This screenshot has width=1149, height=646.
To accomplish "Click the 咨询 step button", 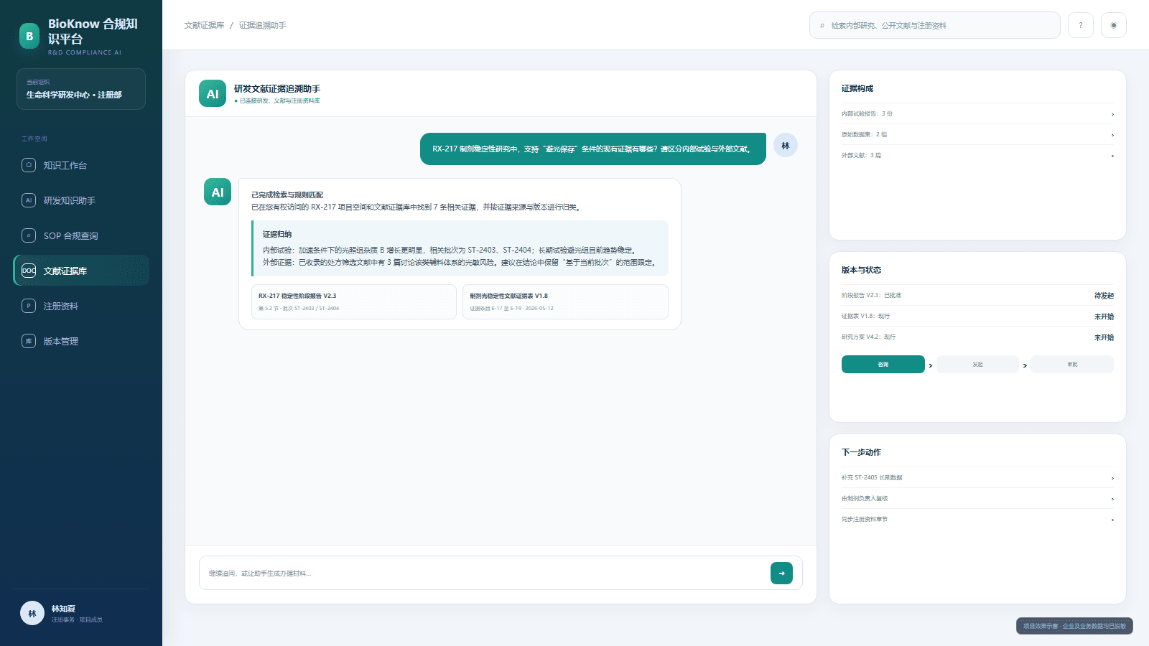I will click(x=883, y=364).
